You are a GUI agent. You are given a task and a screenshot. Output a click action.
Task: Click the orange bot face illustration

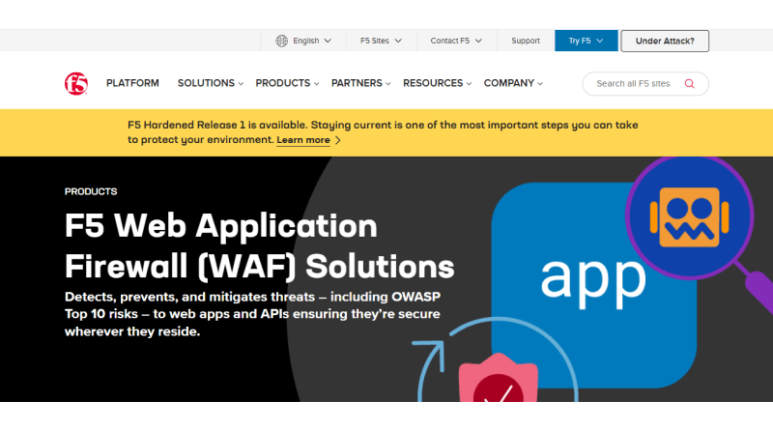[689, 217]
